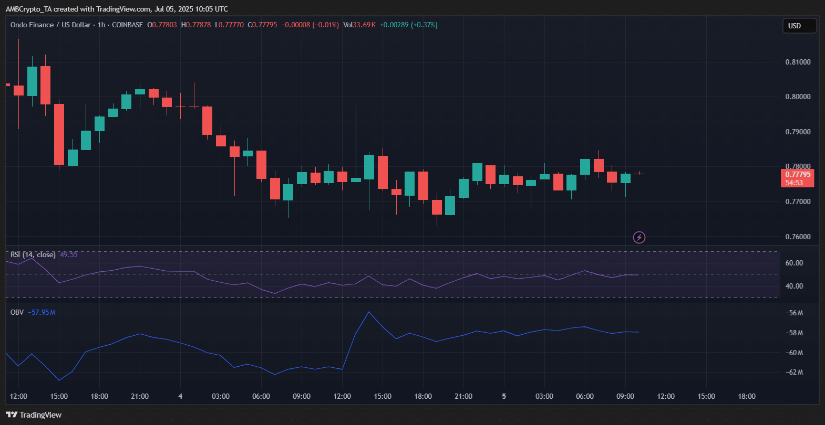
Task: Click the -62M OBV scale label
Action: tap(794, 372)
